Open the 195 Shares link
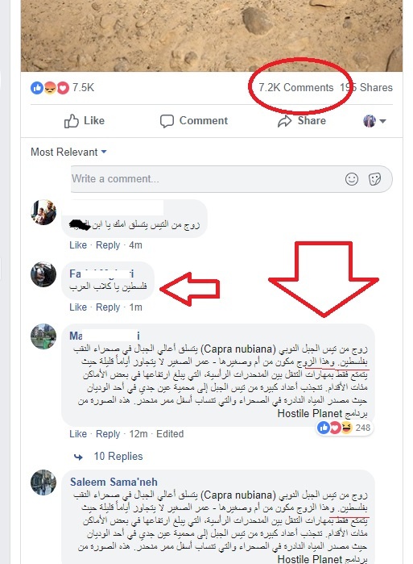Screen dimensions: 413x564 (x=366, y=87)
